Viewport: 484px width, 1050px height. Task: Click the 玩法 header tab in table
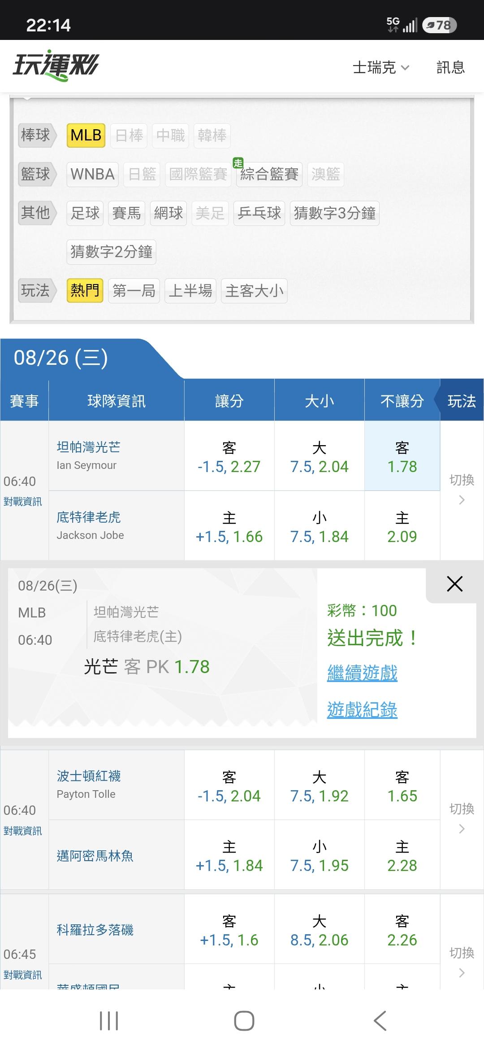tap(462, 401)
